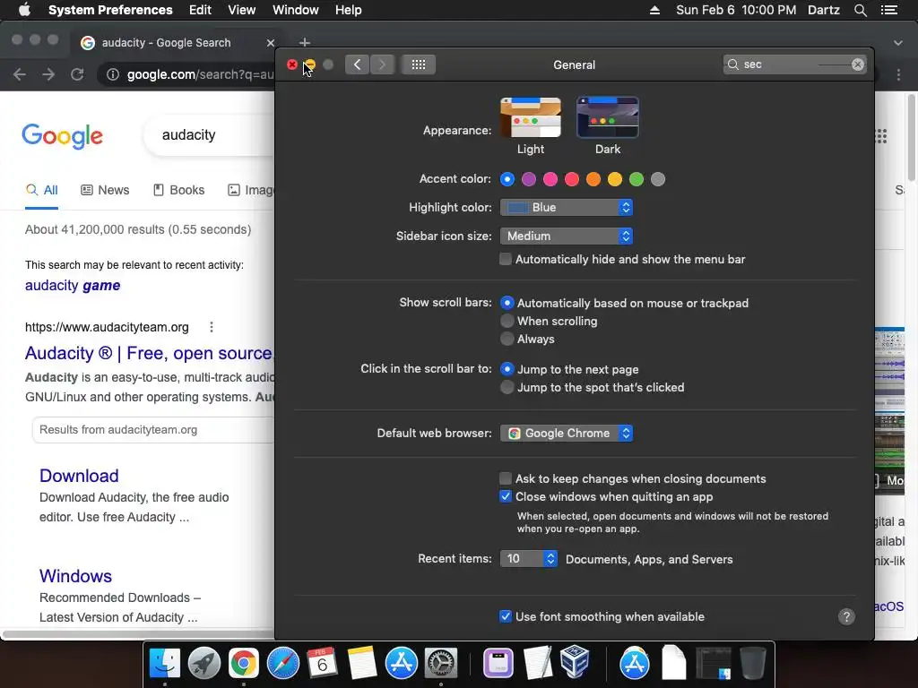Open Spotlight search in the menu bar
The height and width of the screenshot is (688, 918).
coord(860,10)
